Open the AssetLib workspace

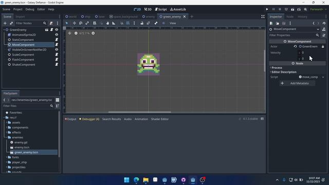click(178, 9)
